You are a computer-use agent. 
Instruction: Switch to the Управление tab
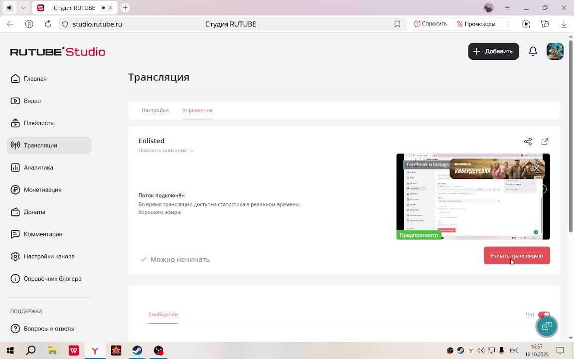point(197,110)
